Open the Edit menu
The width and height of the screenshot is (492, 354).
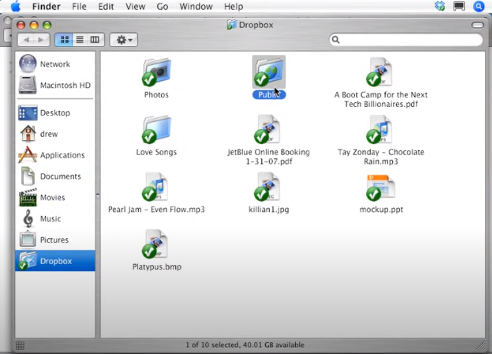pos(106,7)
